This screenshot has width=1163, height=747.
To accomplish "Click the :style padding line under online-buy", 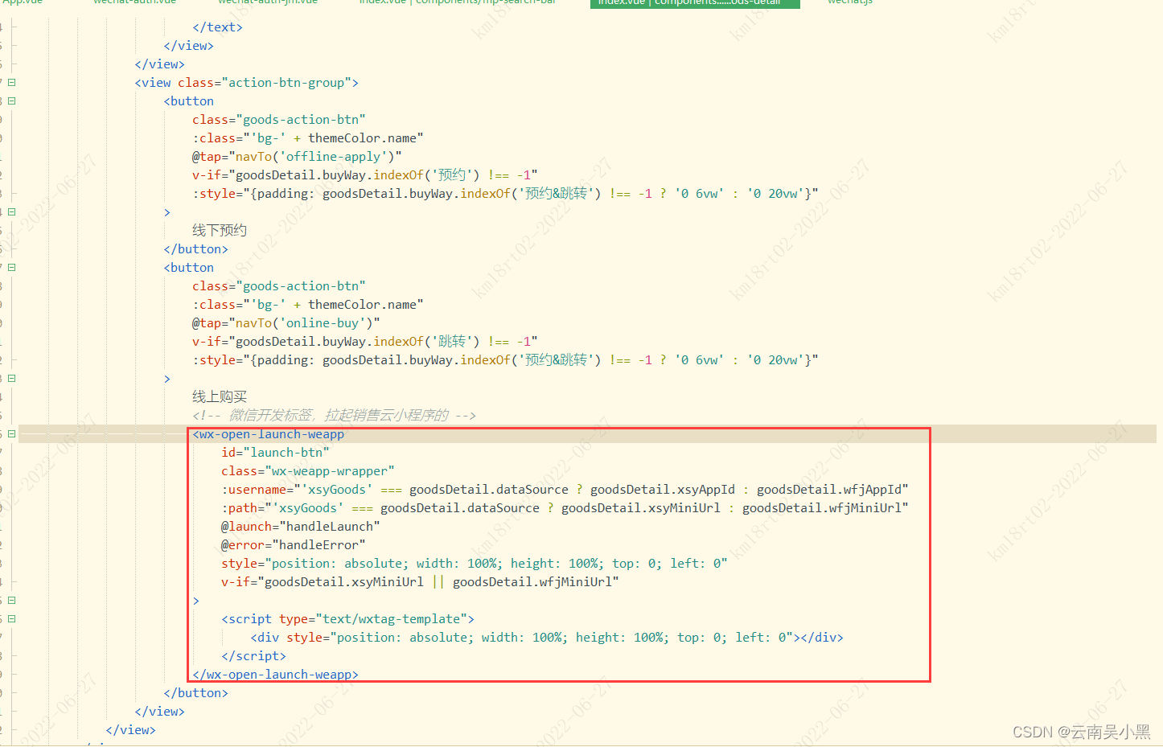I will [x=505, y=359].
